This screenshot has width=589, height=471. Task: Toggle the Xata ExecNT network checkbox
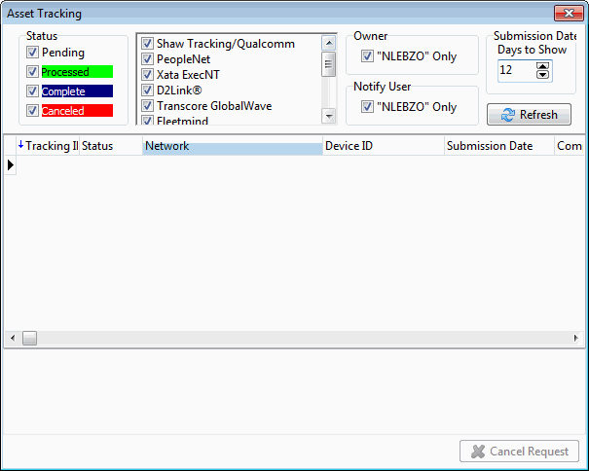click(147, 74)
